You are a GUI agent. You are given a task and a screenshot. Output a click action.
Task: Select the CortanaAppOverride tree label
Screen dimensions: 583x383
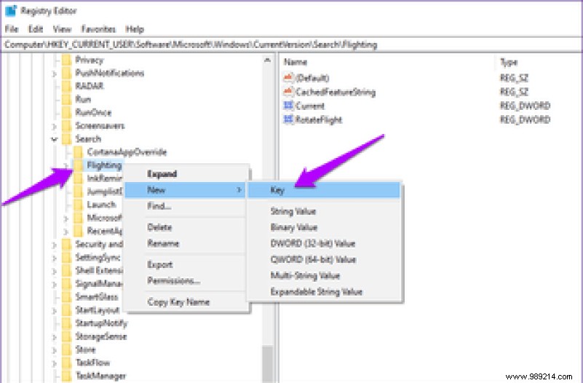point(127,152)
